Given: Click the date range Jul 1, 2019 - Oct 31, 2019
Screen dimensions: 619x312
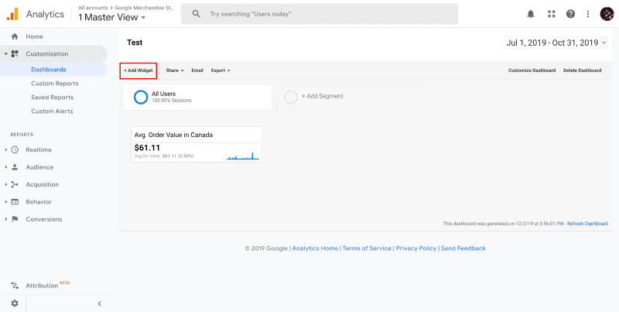Looking at the screenshot, I should tap(552, 43).
